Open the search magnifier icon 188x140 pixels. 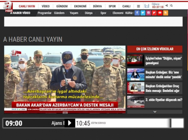171,6
